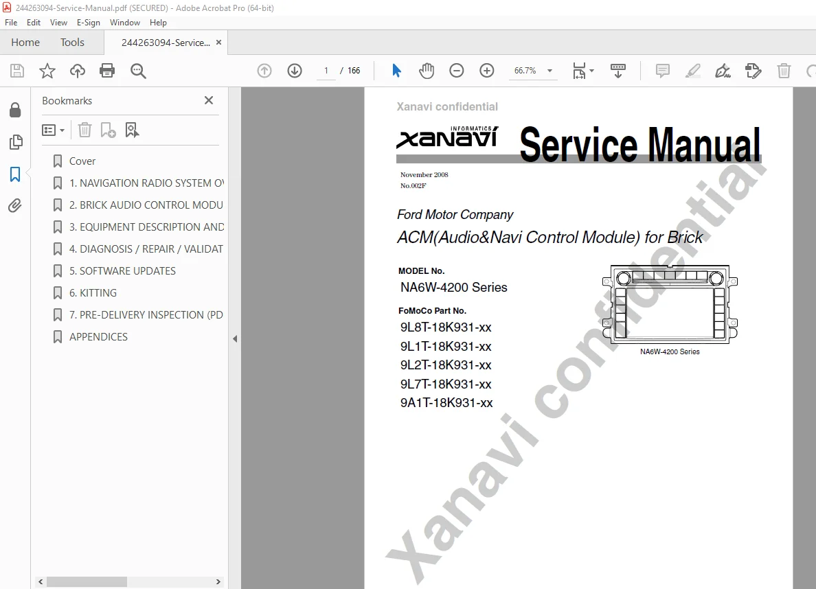The image size is (816, 589).
Task: Add file to starred favorites
Action: (x=47, y=71)
